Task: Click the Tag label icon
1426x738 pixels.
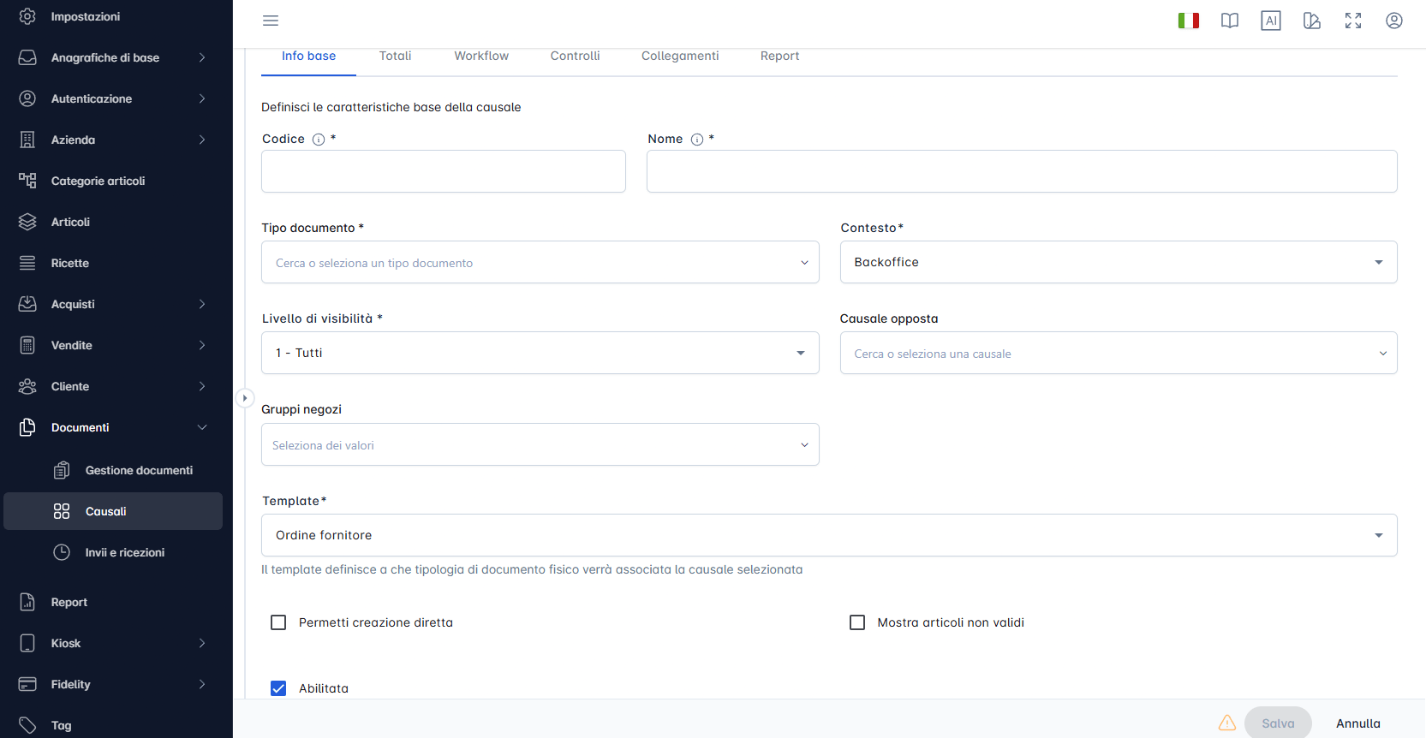Action: (27, 725)
